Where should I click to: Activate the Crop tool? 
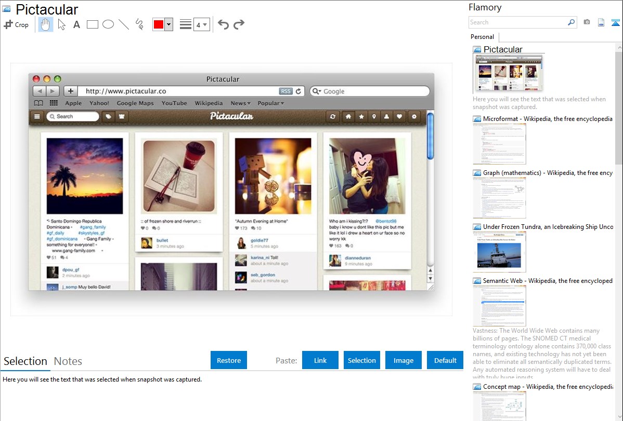[x=16, y=24]
